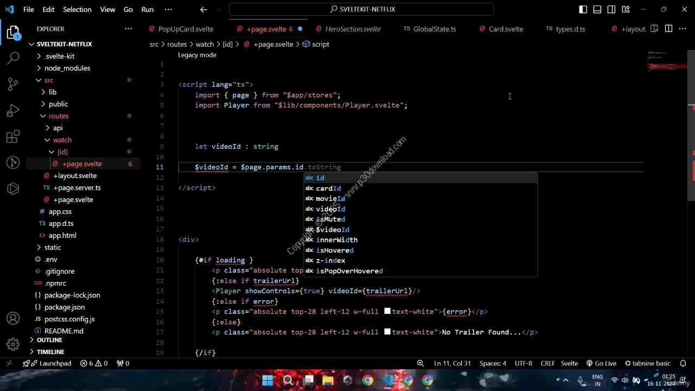Show errors and warnings count in status bar
This screenshot has width=695, height=391.
tap(94, 363)
